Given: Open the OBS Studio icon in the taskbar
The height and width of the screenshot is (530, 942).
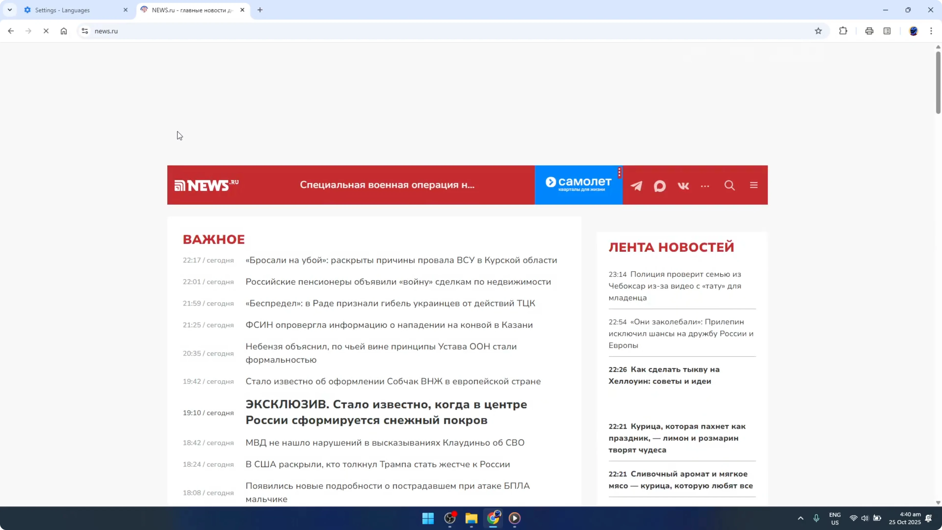Looking at the screenshot, I should 449,518.
